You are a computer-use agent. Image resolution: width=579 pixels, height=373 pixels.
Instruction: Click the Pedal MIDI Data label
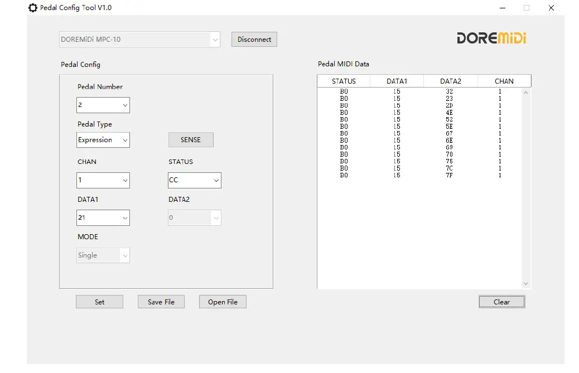pyautogui.click(x=344, y=64)
